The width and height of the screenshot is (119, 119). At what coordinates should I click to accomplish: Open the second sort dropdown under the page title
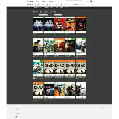coord(58,15)
